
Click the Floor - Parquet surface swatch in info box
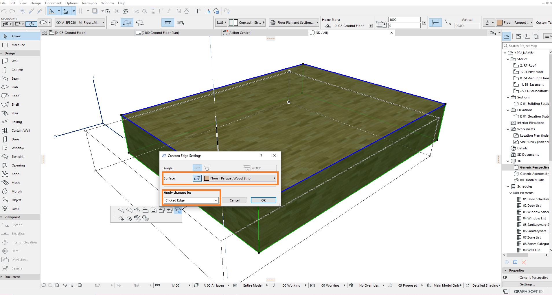coord(500,23)
